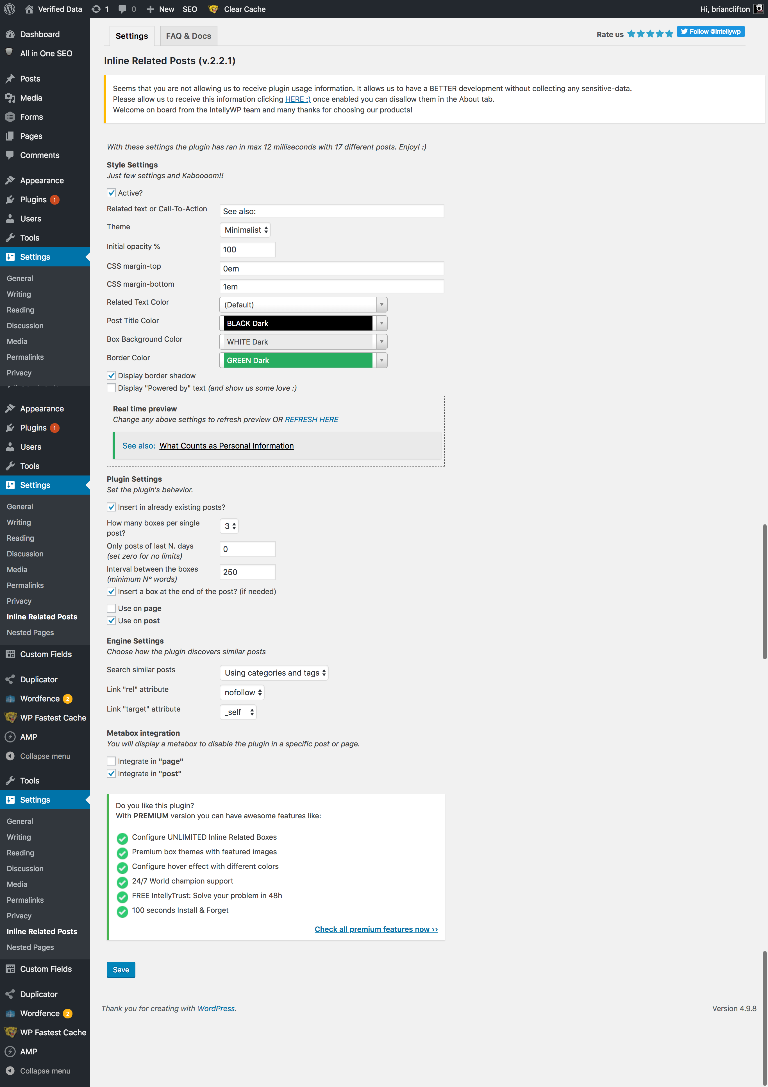Enable the Display "Powered by" text checkbox
This screenshot has height=1087, width=768.
click(x=111, y=388)
